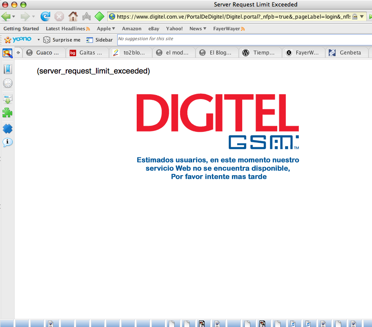Expand the Apple bookmarks folder
Screen dimensions: 372x327
pos(106,29)
